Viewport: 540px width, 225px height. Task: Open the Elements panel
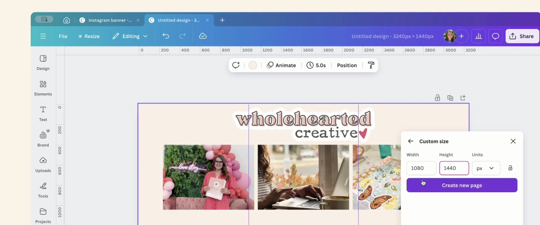(43, 88)
